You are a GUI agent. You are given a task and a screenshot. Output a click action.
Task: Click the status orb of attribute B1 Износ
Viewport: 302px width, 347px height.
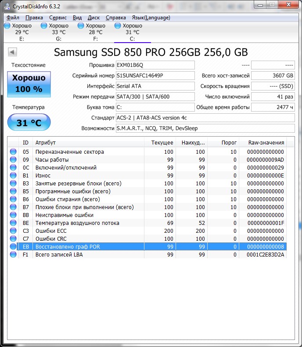[x=13, y=175]
